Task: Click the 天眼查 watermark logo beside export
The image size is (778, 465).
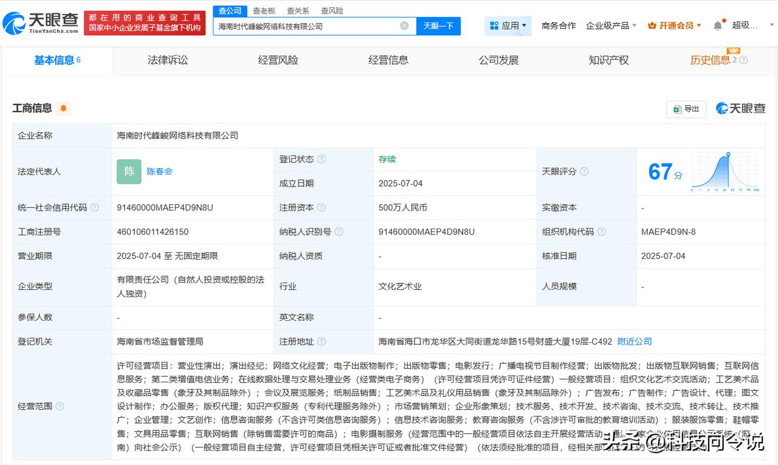Action: pos(740,108)
